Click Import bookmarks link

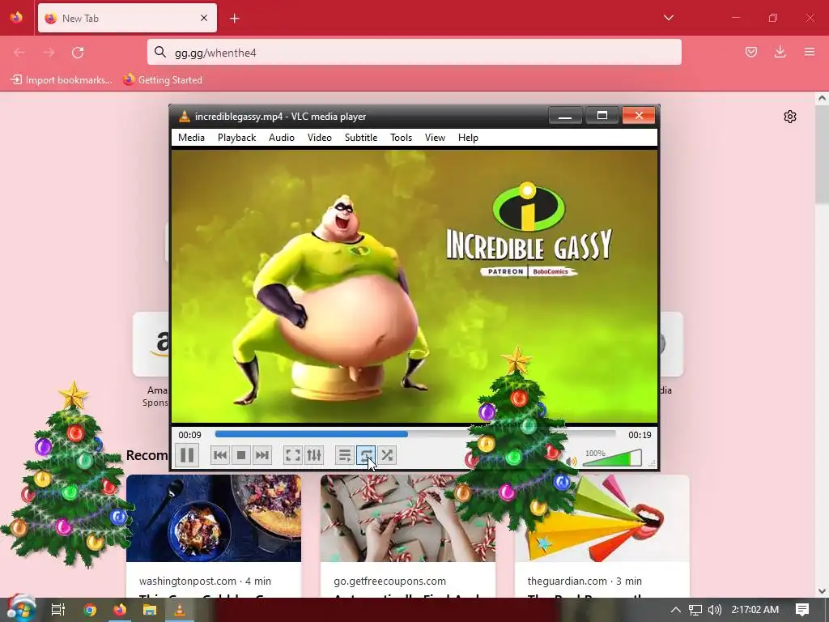point(62,80)
